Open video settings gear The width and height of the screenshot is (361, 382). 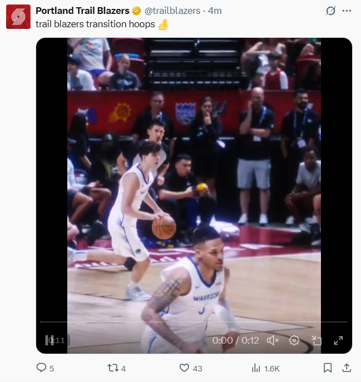click(x=294, y=340)
